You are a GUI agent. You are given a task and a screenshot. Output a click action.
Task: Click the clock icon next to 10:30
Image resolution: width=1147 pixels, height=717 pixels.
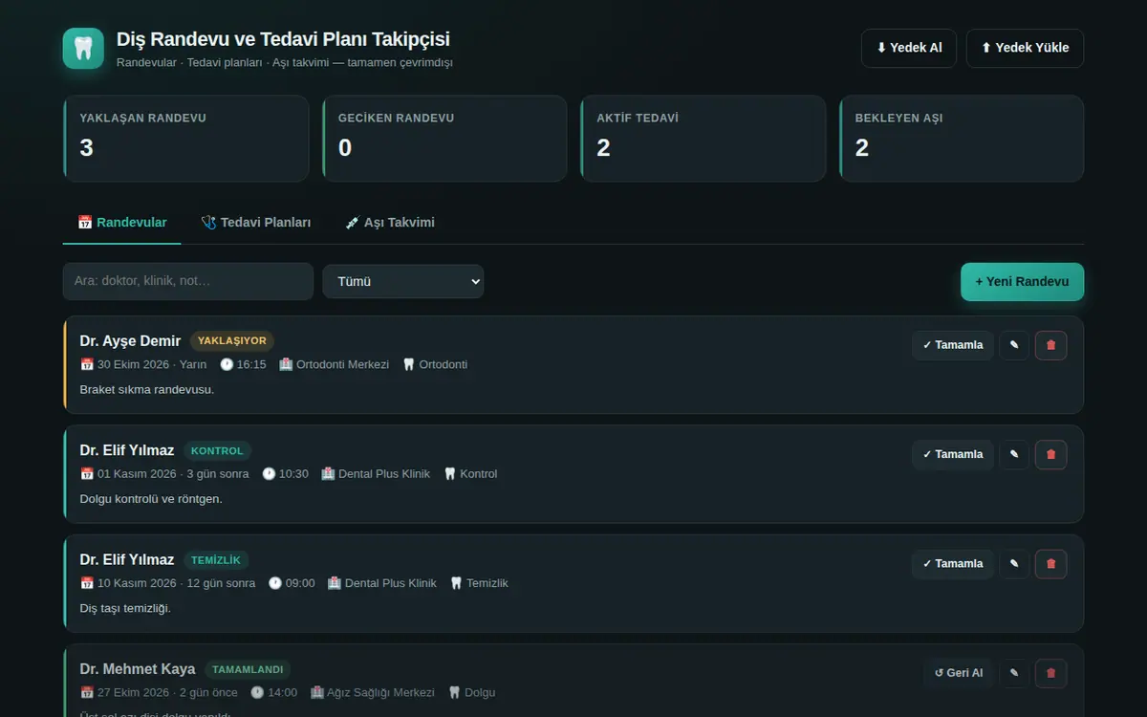tap(269, 473)
